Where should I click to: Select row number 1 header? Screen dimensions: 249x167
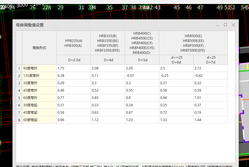19,68
